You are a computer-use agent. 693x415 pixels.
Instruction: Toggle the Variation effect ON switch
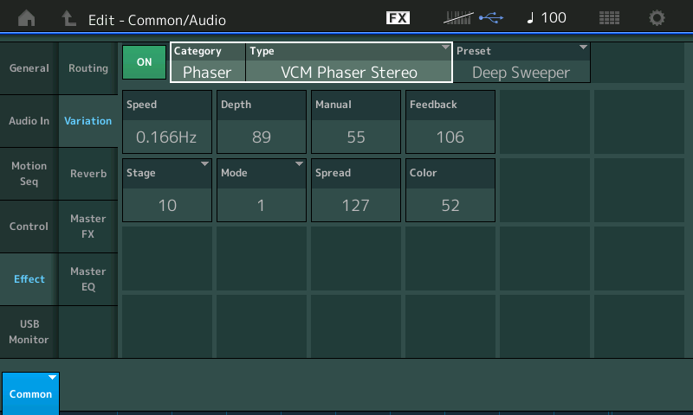144,62
